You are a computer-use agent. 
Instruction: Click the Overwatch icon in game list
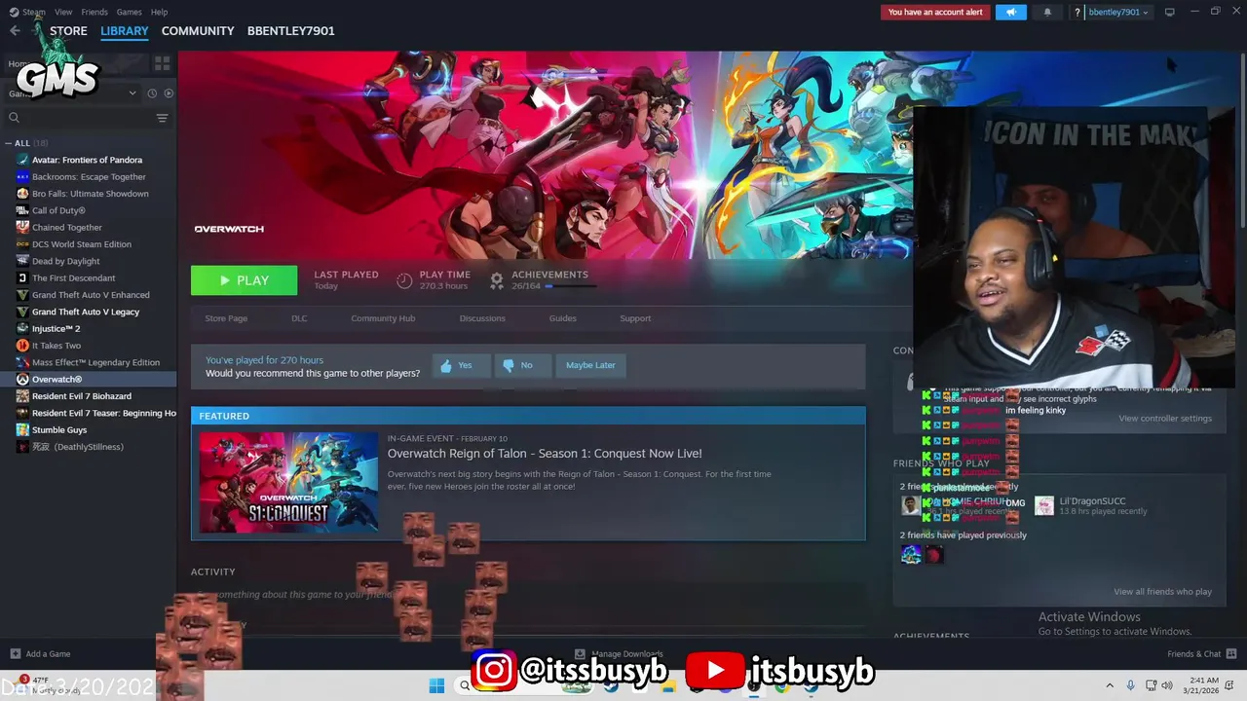(x=22, y=379)
